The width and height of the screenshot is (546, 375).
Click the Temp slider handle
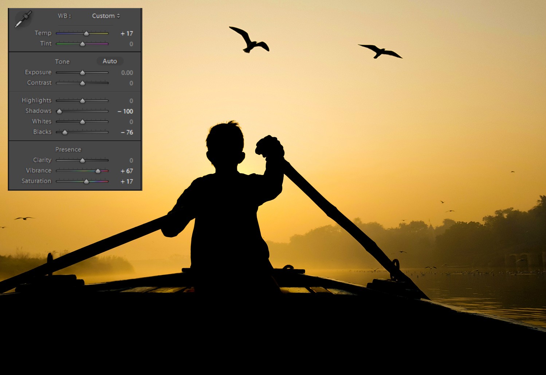point(87,33)
